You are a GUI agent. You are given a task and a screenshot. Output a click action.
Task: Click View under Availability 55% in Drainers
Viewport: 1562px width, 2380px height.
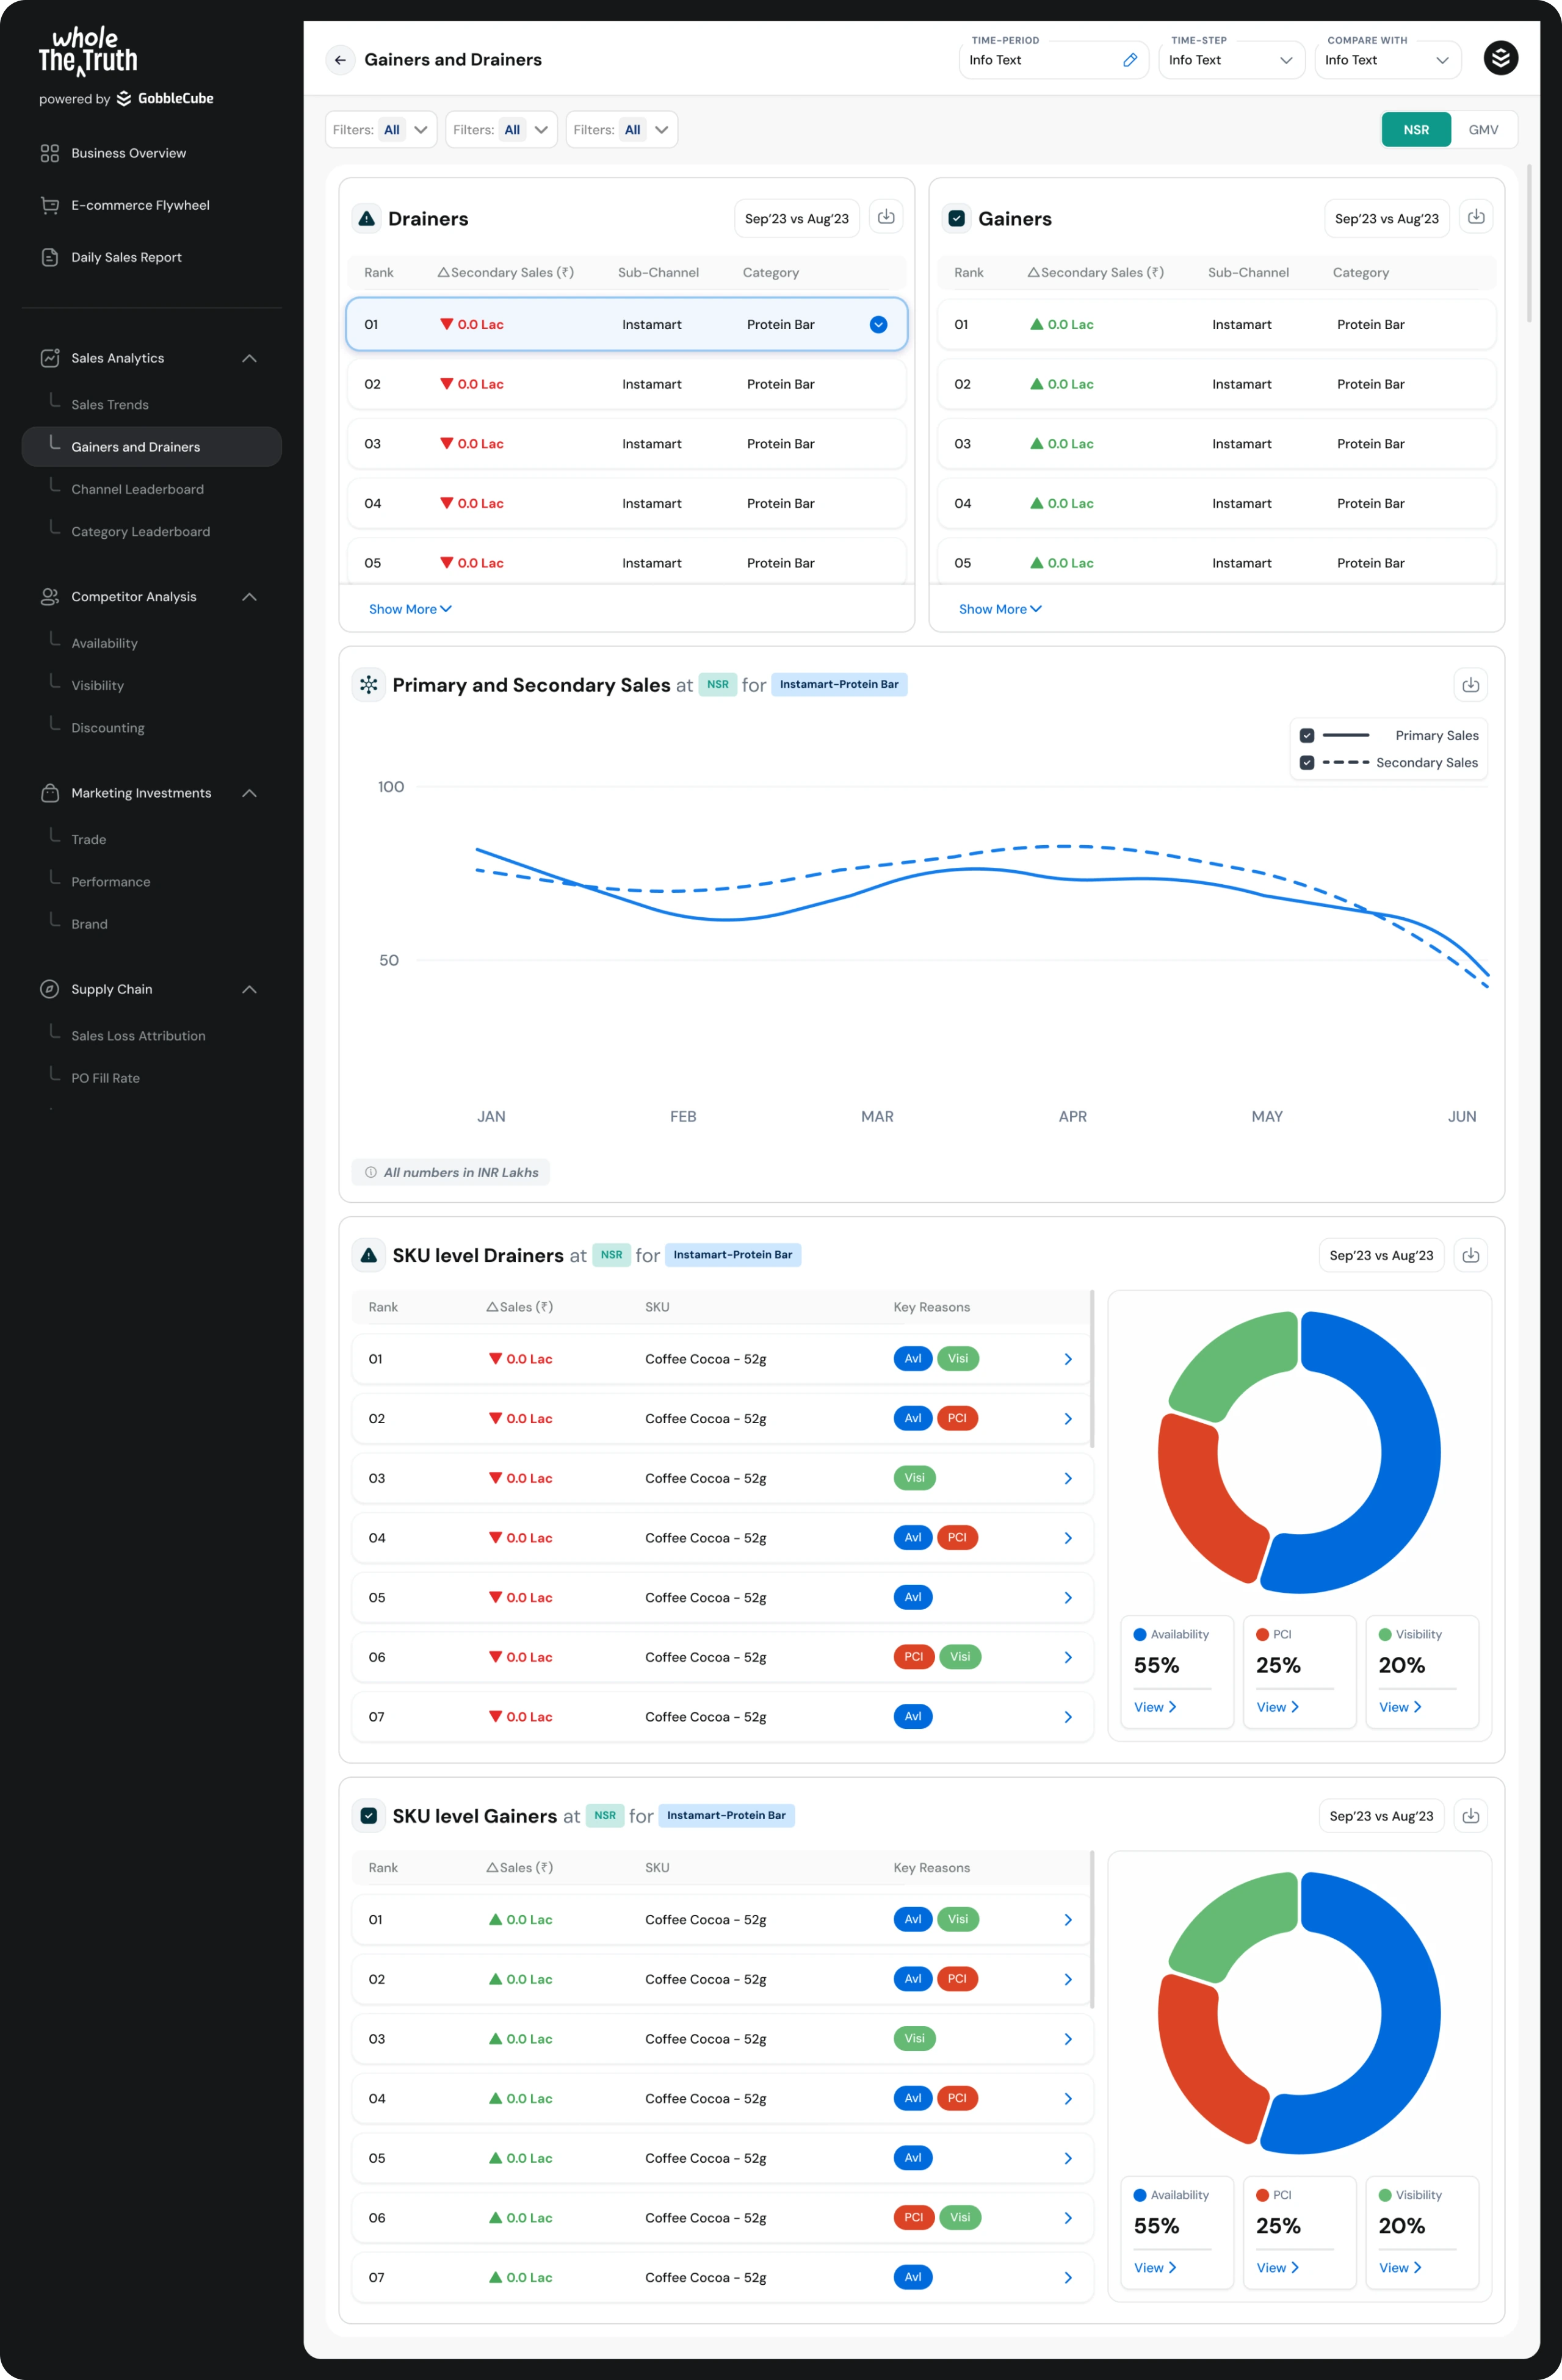pyautogui.click(x=1155, y=1707)
